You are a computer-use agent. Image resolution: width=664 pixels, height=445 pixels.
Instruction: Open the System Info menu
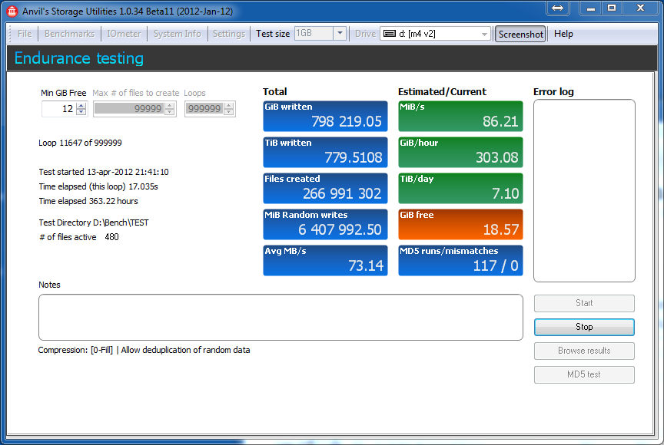click(x=177, y=34)
